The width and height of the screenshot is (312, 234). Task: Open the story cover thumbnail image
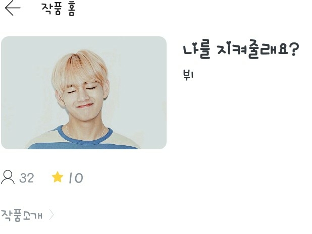tap(84, 93)
